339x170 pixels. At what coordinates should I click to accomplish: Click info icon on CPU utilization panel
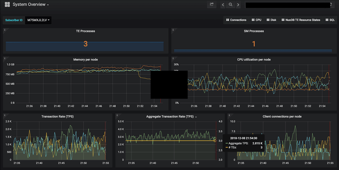173,58
